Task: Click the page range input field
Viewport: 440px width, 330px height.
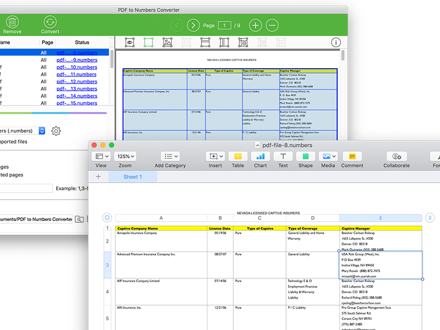Action: 26,188
